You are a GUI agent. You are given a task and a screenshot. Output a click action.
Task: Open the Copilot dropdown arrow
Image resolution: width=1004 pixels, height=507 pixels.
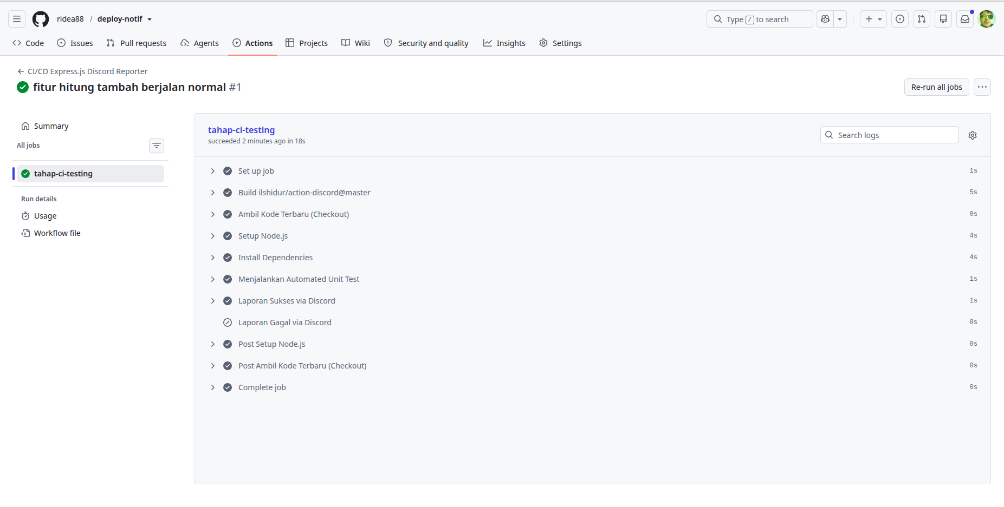click(x=840, y=19)
